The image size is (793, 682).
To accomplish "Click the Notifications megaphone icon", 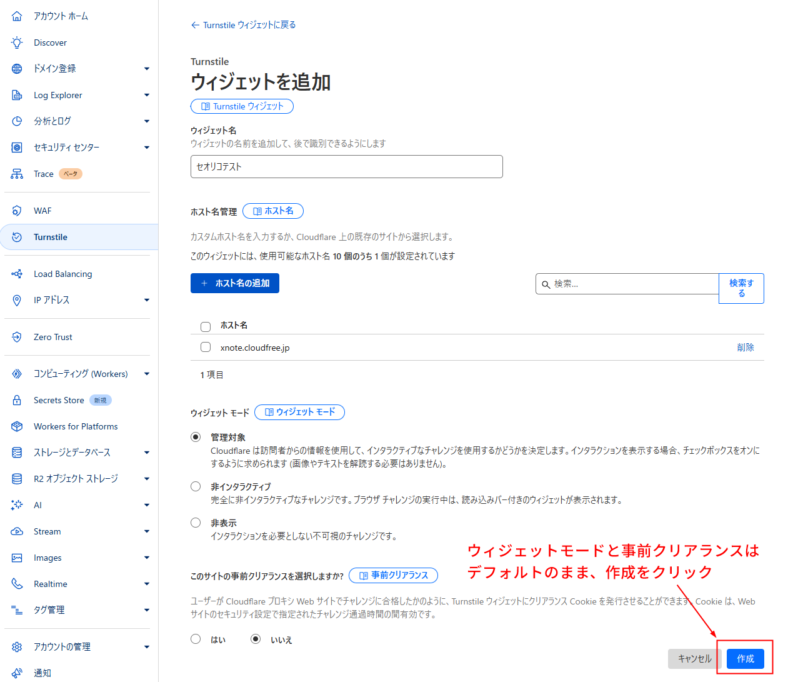I will click(x=17, y=673).
